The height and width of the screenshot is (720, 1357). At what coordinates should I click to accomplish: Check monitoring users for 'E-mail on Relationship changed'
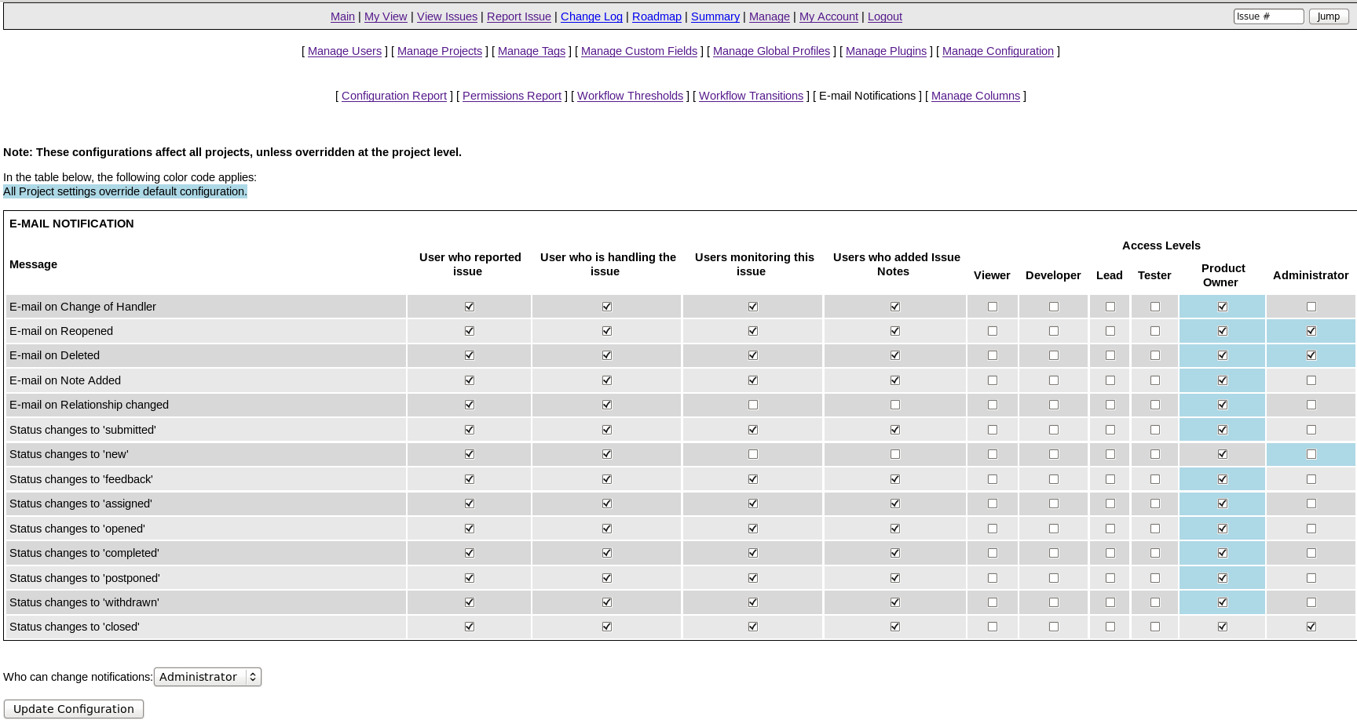[x=752, y=405]
